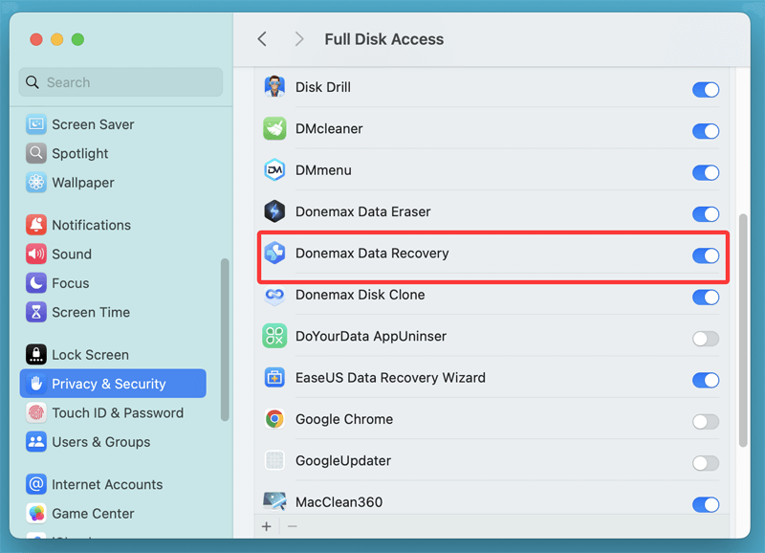765x553 pixels.
Task: Click the Search field in sidebar
Action: [120, 82]
